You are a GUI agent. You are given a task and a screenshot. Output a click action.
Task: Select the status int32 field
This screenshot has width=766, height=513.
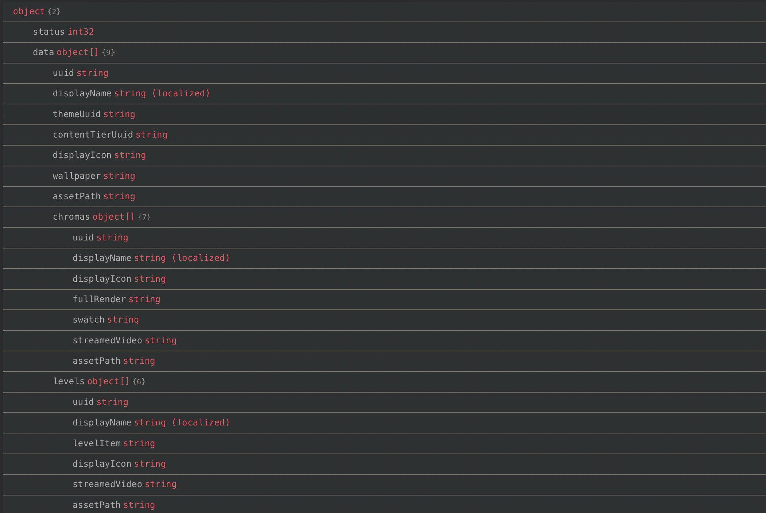49,32
